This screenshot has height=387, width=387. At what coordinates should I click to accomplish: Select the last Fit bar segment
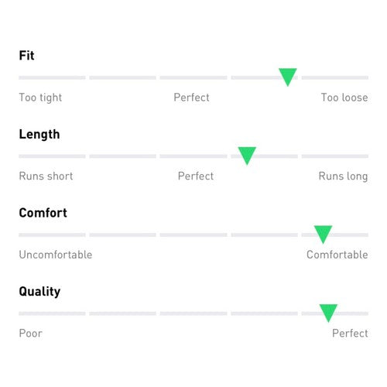335,77
